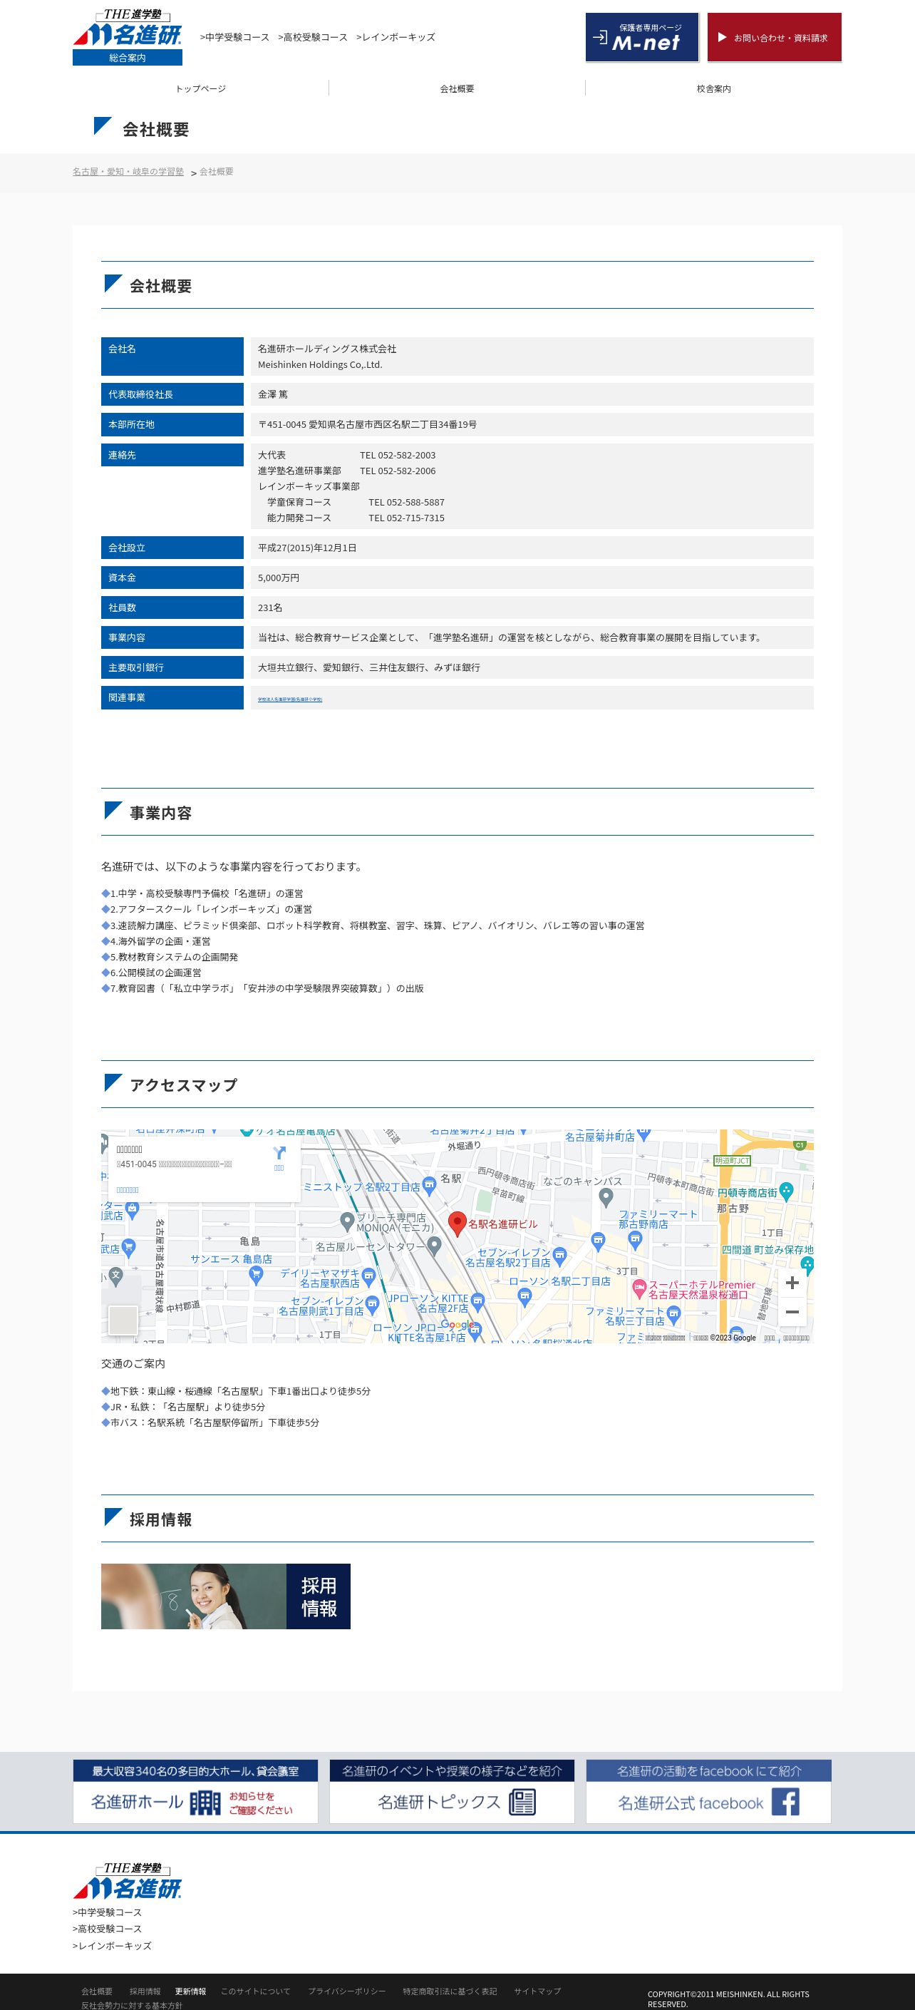Open the 名進研公式 facebook banner
The width and height of the screenshot is (915, 2010).
tap(708, 1790)
